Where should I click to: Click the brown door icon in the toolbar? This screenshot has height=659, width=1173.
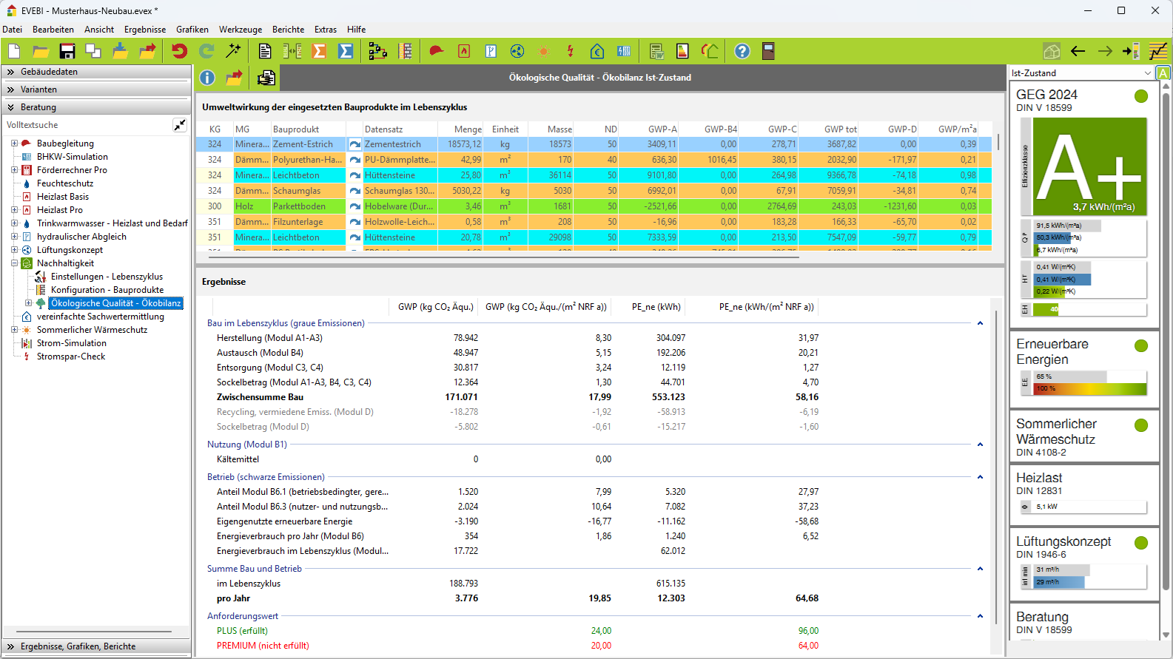[768, 51]
